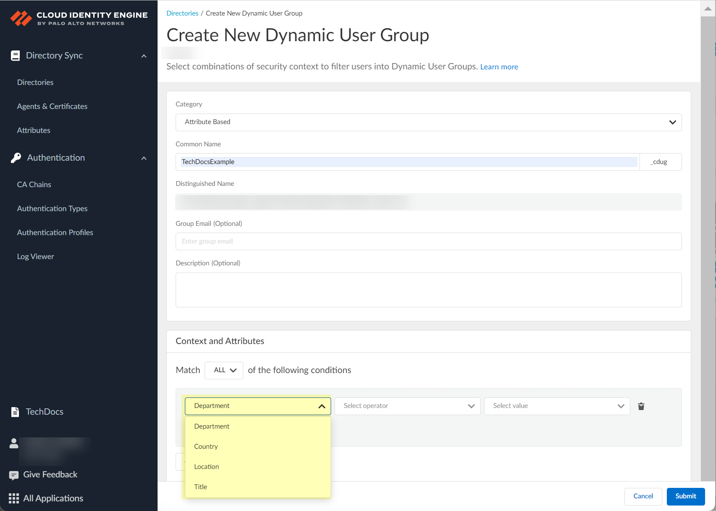Click the trash icon to delete condition
Screen dimensions: 716x511
tap(641, 406)
